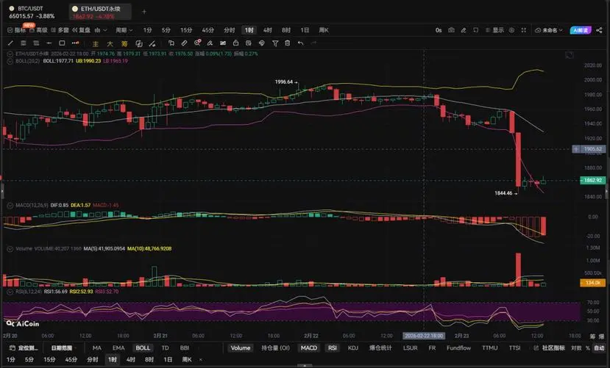Click the pencil edit icon in top toolbar

[x=464, y=30]
